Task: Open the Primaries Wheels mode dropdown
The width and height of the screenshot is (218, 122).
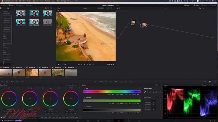Action: click(72, 85)
